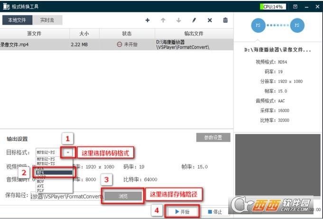Image resolution: width=323 pixels, height=219 pixels.
Task: Click the 保存路径 input field
Action: coord(66,196)
